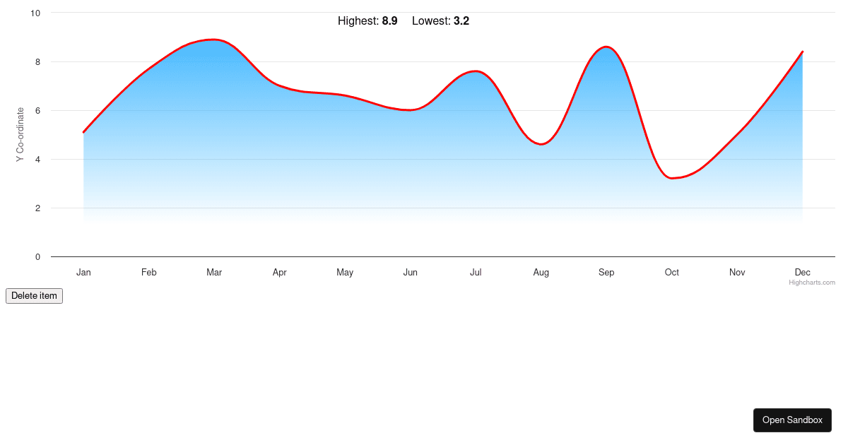Click the January starting point of the line
This screenshot has height=445, width=848.
click(x=83, y=131)
